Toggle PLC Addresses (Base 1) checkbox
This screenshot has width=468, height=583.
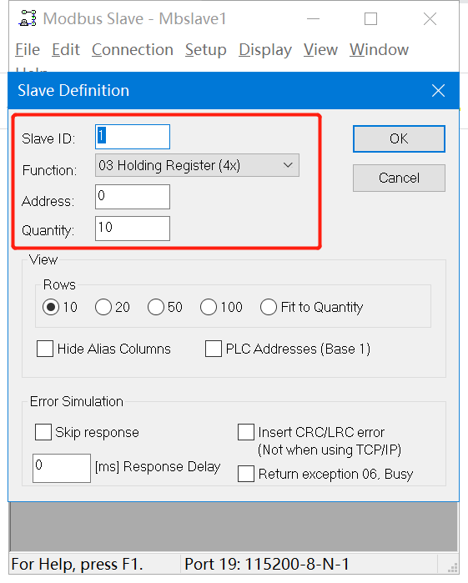(x=214, y=349)
